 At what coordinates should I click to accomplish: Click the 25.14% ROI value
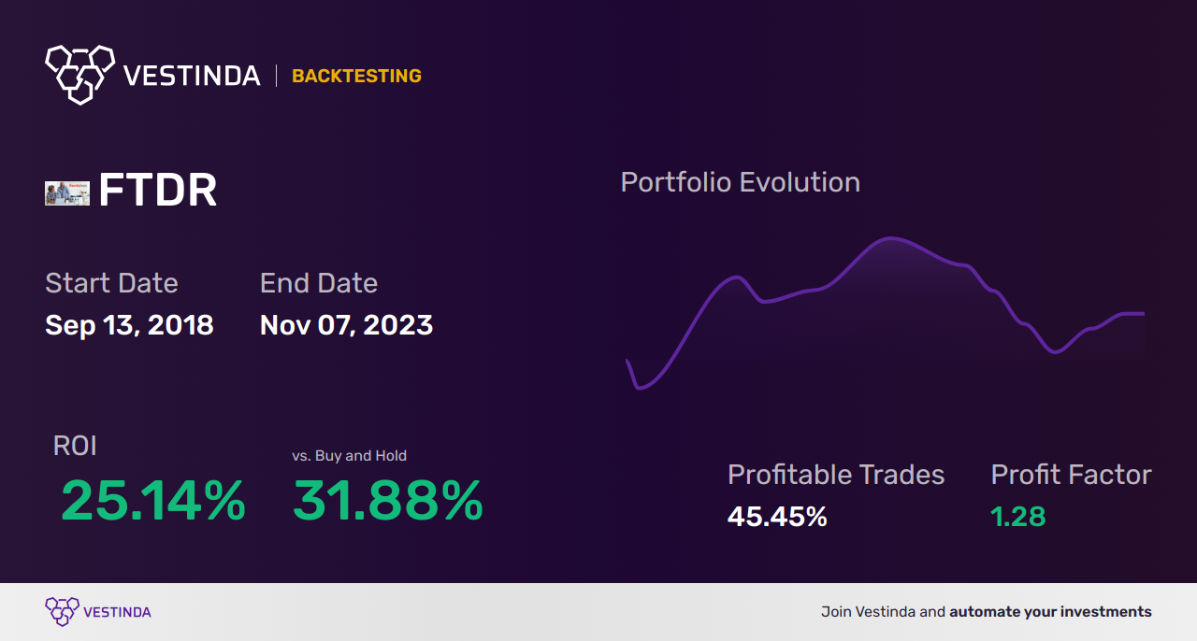pos(153,501)
